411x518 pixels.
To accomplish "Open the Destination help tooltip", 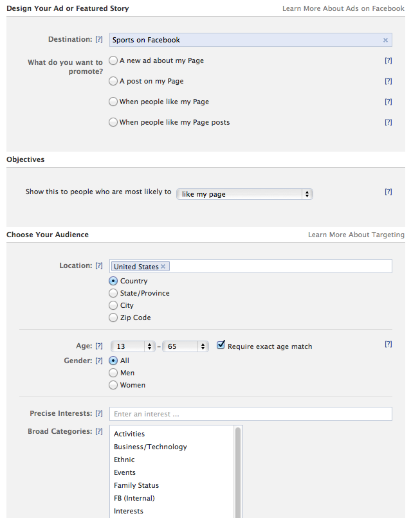I will click(98, 39).
